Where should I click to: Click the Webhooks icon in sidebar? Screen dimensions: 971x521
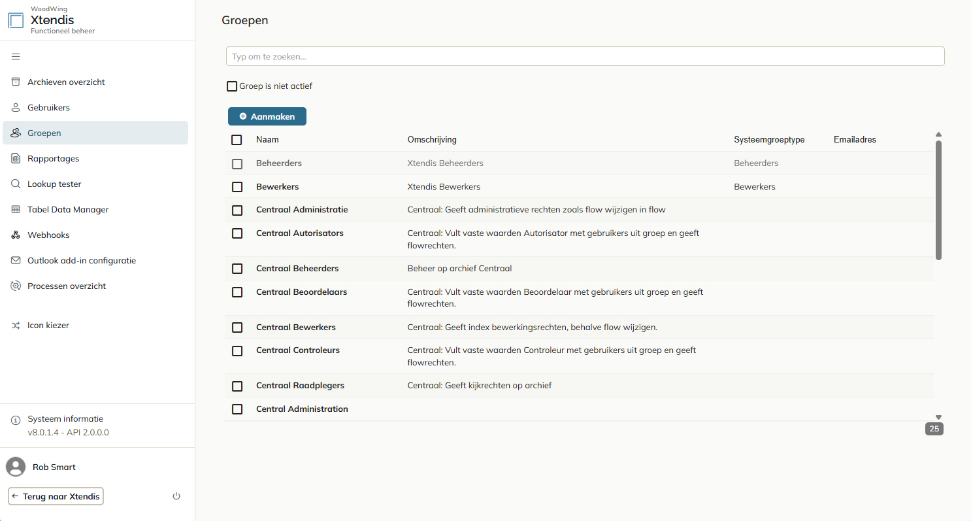click(x=16, y=235)
